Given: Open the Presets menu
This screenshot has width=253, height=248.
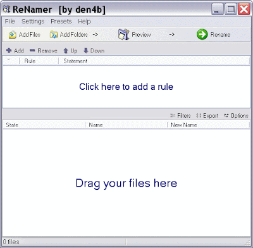Looking at the screenshot, I should [61, 22].
